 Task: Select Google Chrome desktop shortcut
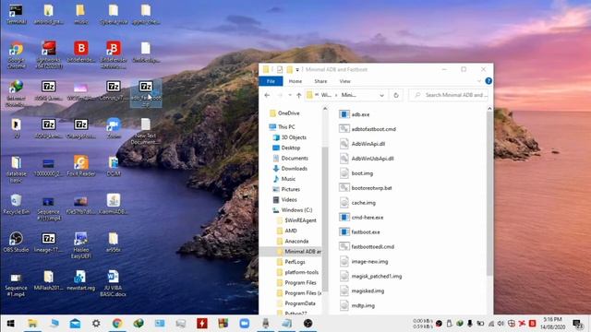[x=16, y=55]
